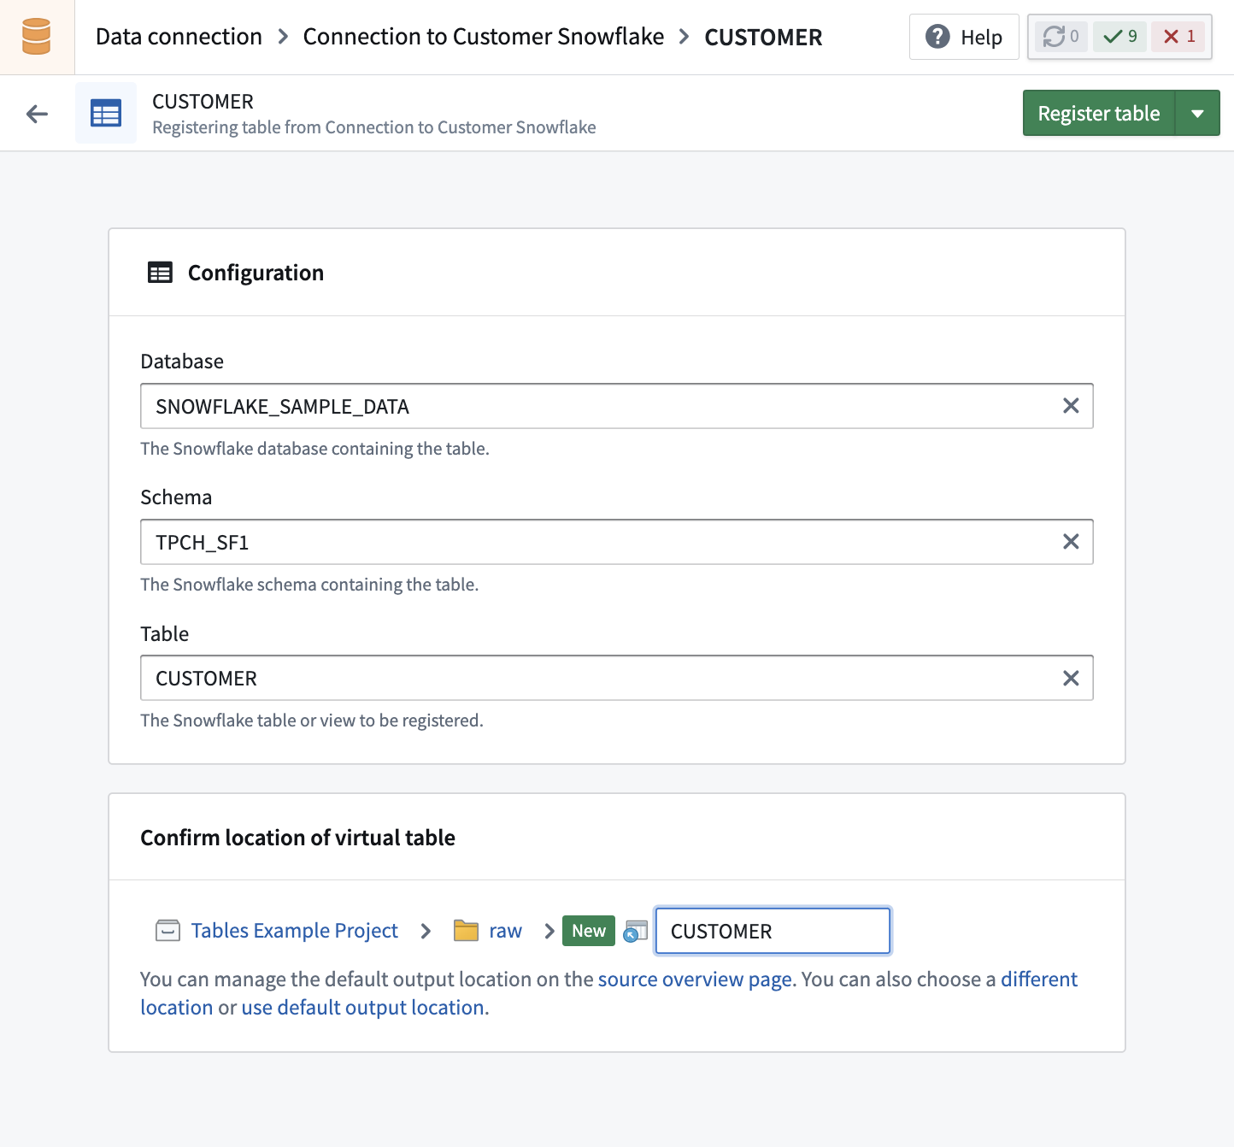
Task: Click the Database field label
Action: click(182, 362)
